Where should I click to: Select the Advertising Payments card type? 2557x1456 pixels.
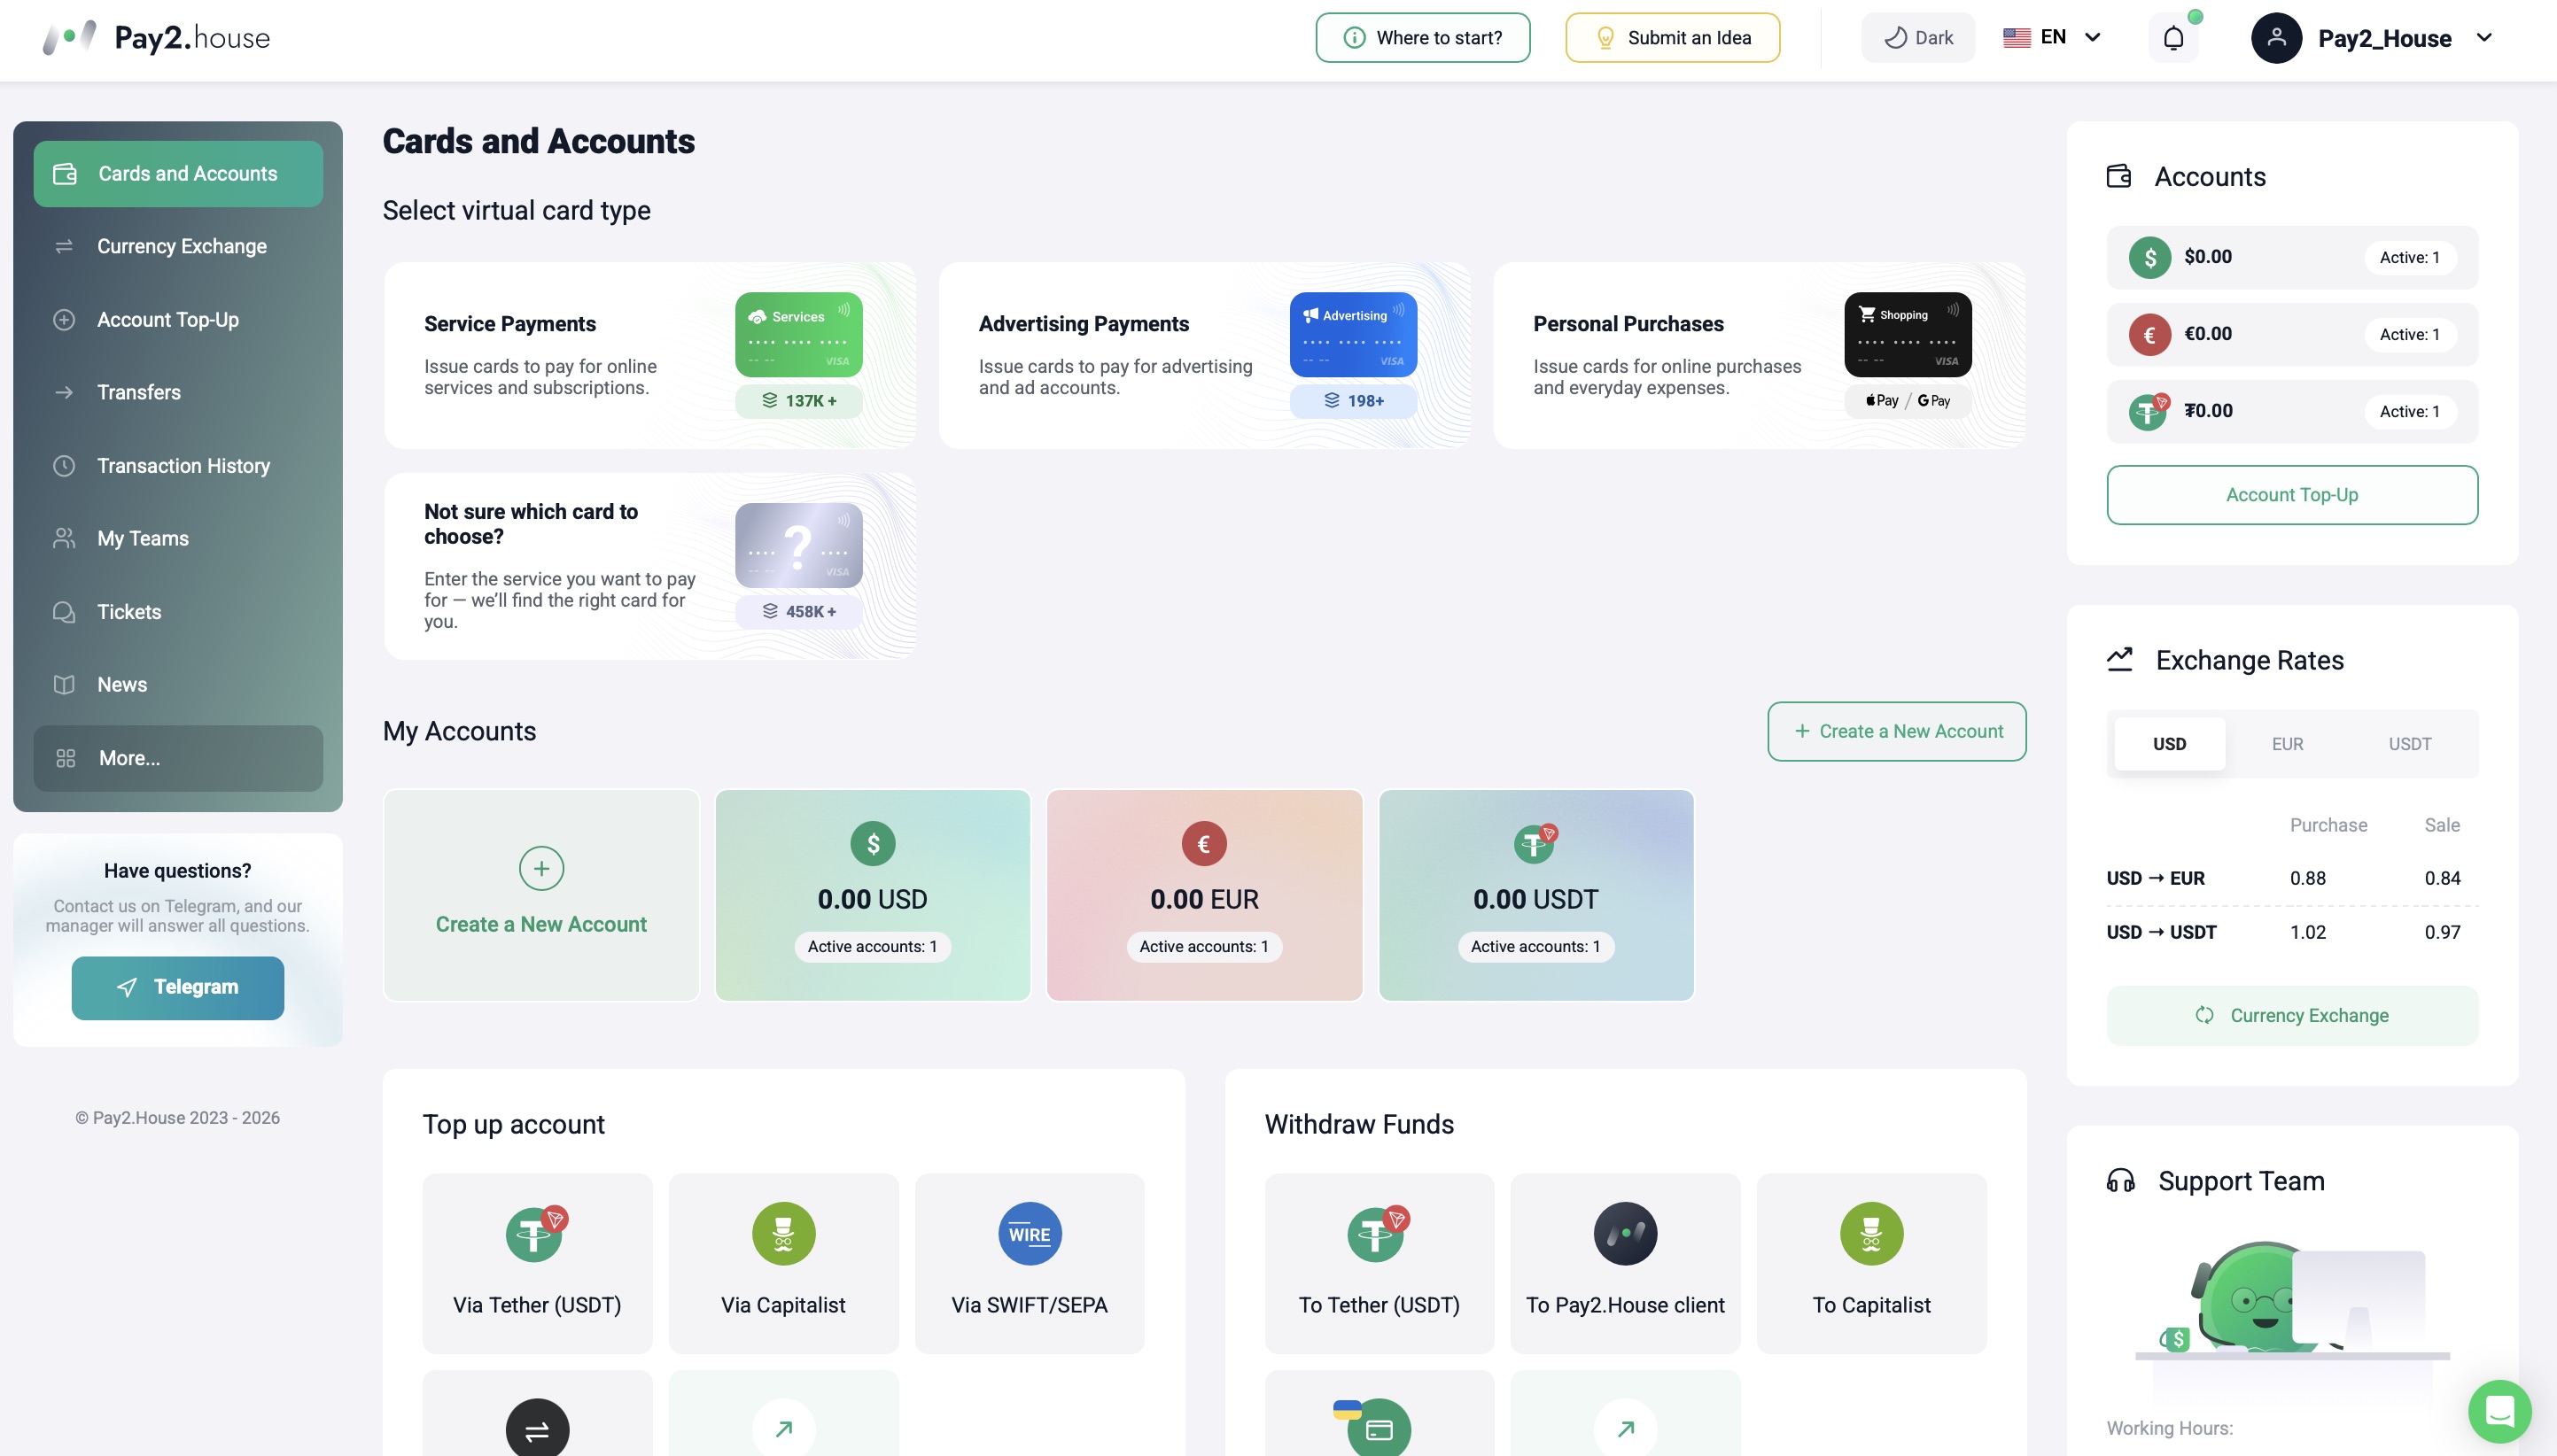pyautogui.click(x=1204, y=355)
